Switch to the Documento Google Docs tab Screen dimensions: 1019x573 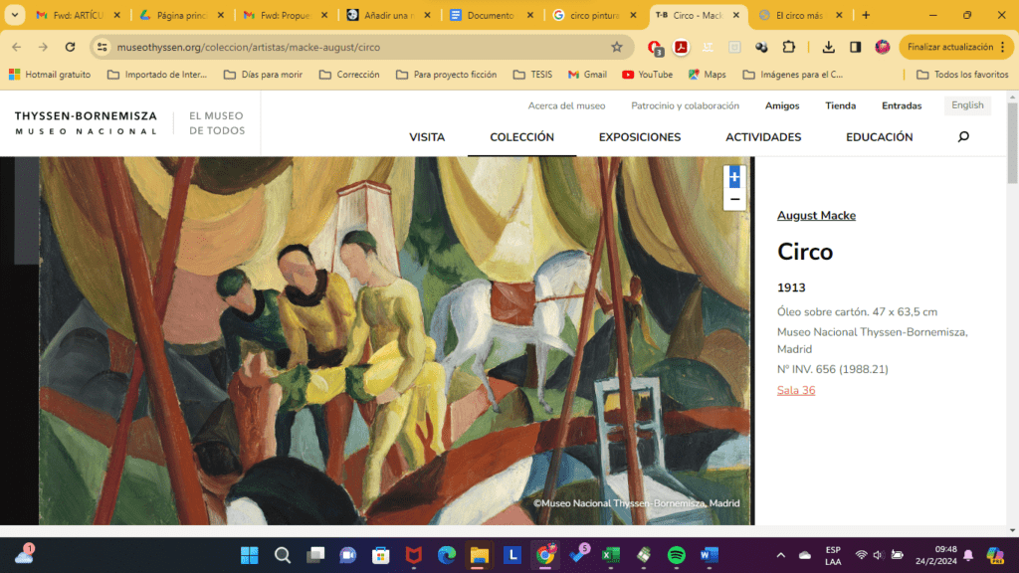(492, 15)
